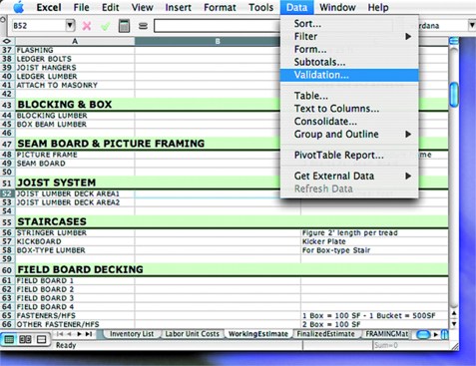The height and width of the screenshot is (366, 476).
Task: Select the WorkingEstimate sheet tab
Action: [258, 334]
